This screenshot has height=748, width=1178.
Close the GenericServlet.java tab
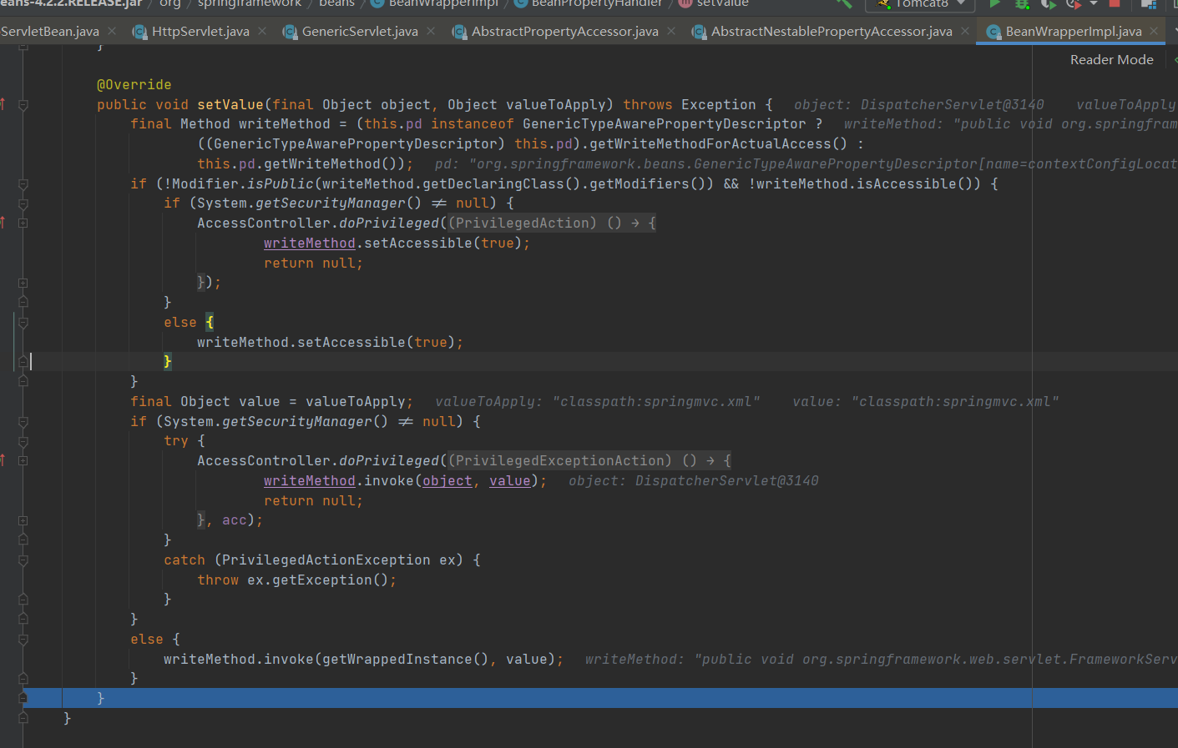click(431, 31)
